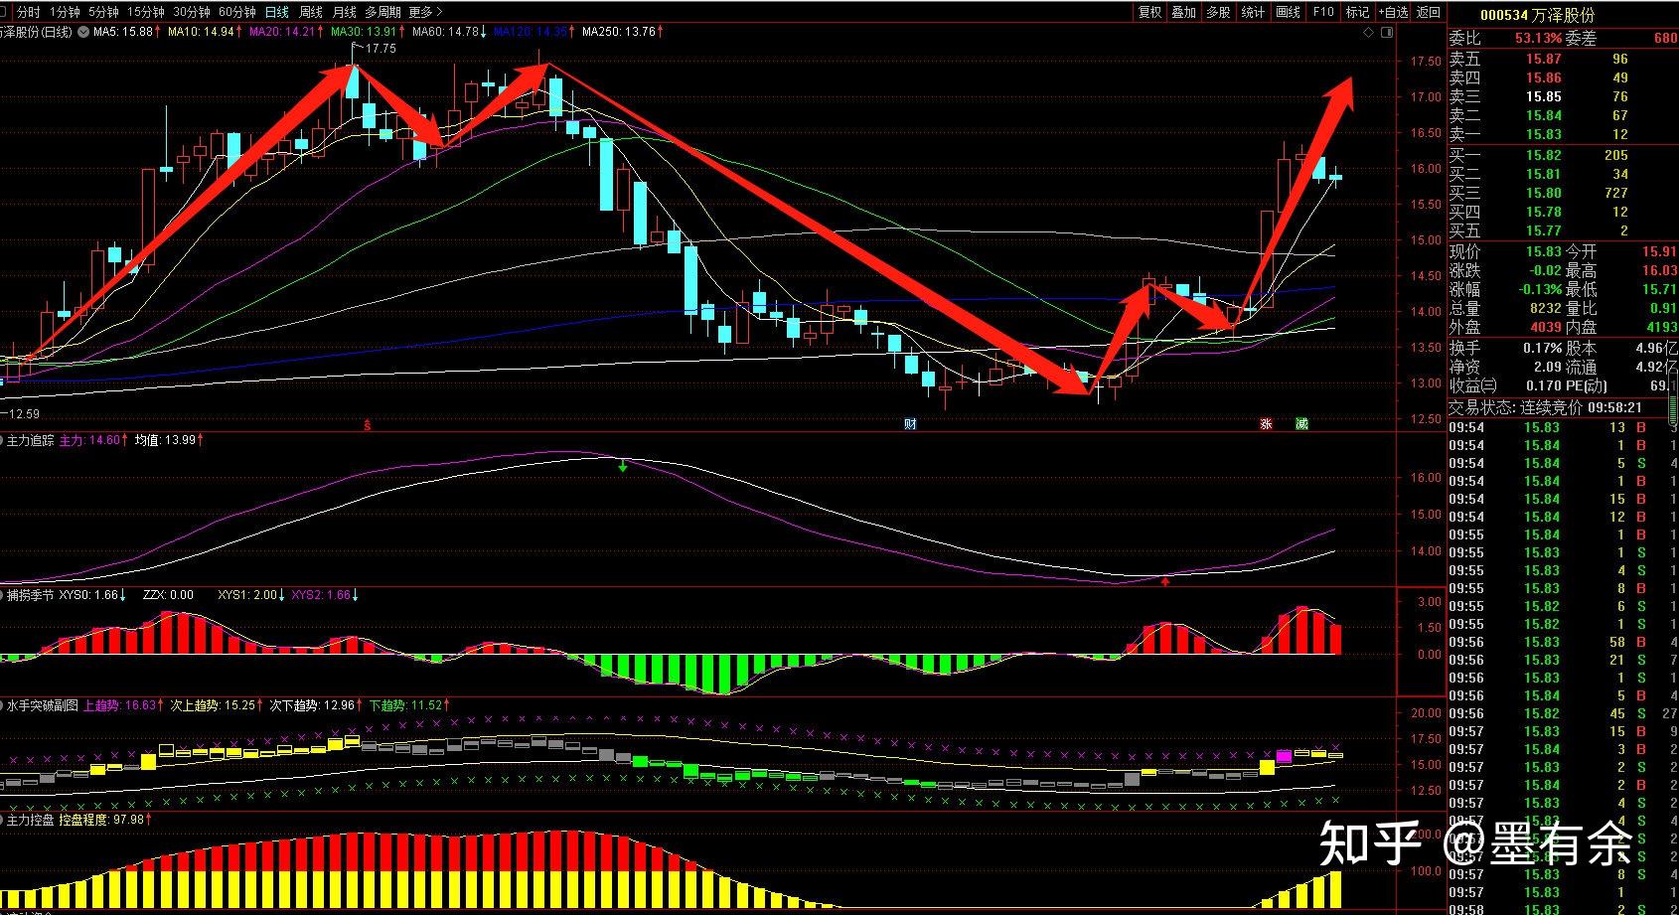This screenshot has width=1679, height=915.
Task: Click the 返回 back button
Action: click(x=1429, y=12)
